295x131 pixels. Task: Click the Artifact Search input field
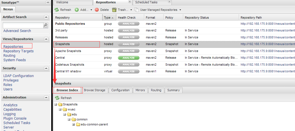coord(23,25)
